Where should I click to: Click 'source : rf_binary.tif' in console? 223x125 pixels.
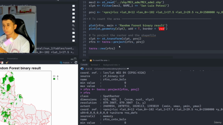coord(102,76)
